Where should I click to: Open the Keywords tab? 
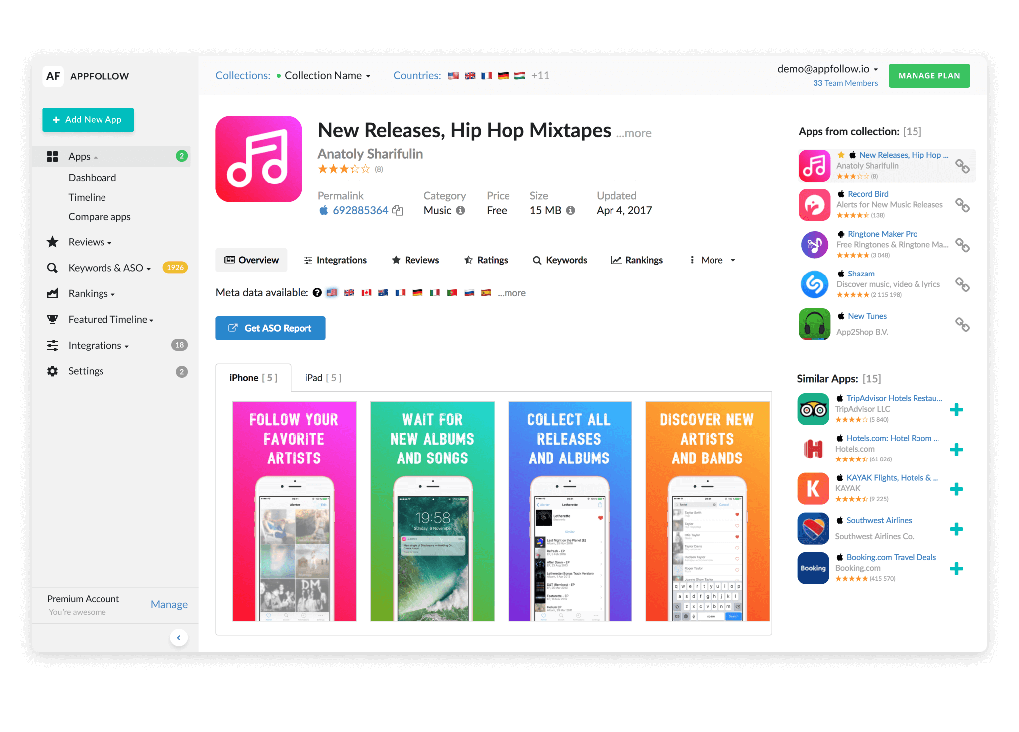560,260
